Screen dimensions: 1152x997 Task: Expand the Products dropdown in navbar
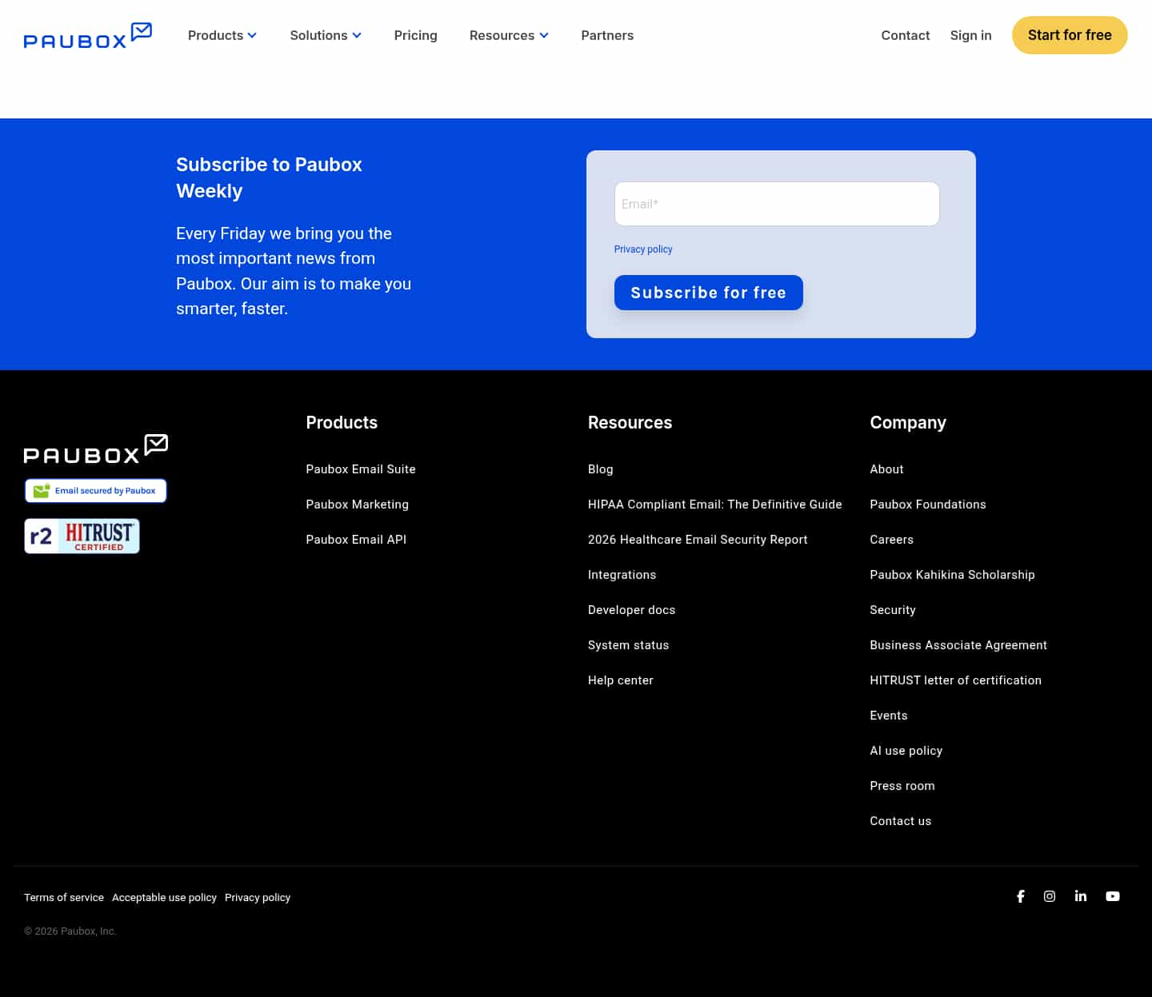pos(222,35)
